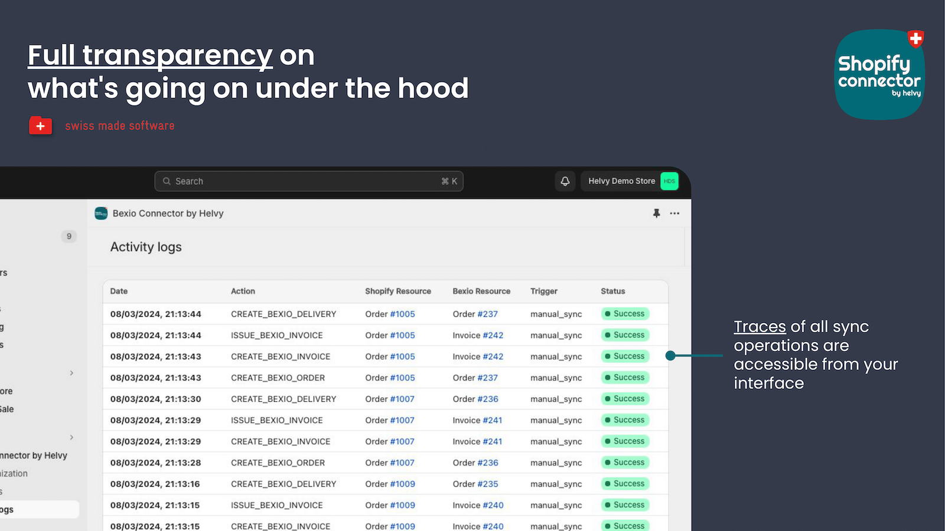Click the HDS store avatar
Image resolution: width=945 pixels, height=531 pixels.
click(x=669, y=181)
